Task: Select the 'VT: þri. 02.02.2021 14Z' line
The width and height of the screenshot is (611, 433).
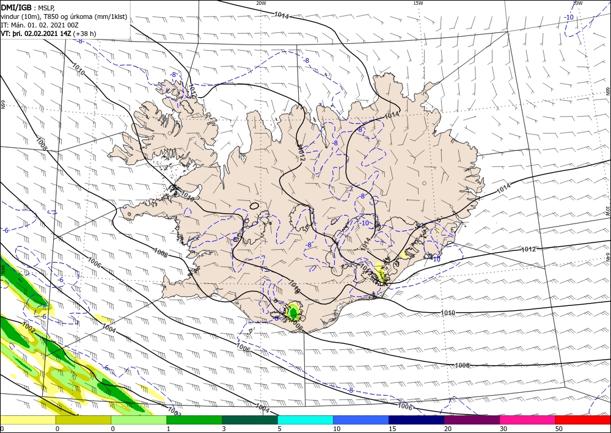Action: 36,34
